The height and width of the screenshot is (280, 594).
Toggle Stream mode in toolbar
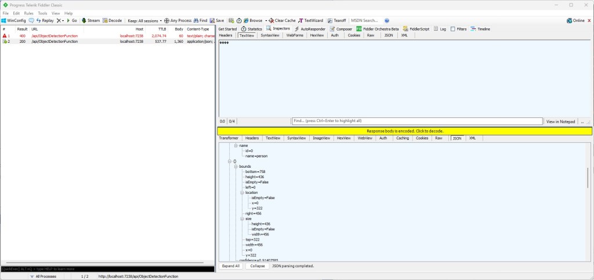coord(90,20)
